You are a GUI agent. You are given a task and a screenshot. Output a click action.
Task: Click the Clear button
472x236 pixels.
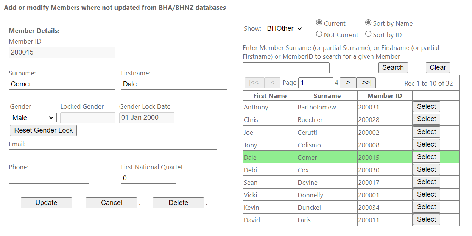click(x=438, y=67)
